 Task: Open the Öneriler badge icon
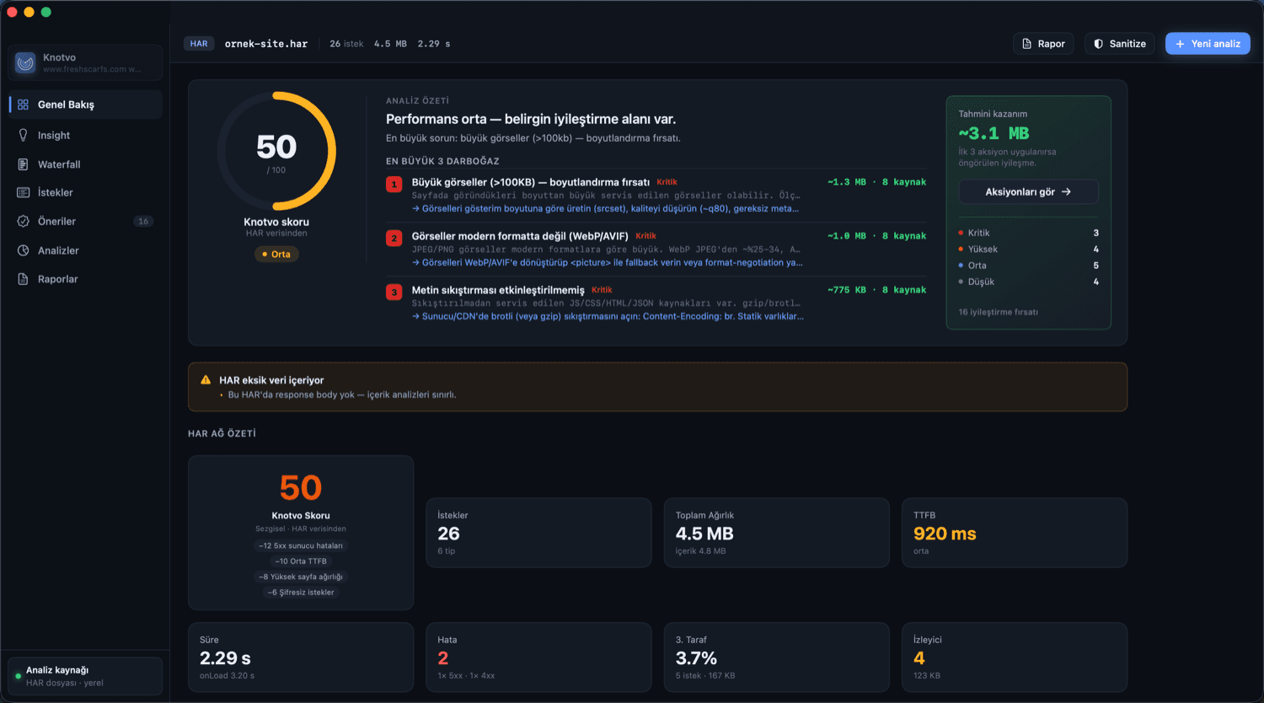point(23,221)
